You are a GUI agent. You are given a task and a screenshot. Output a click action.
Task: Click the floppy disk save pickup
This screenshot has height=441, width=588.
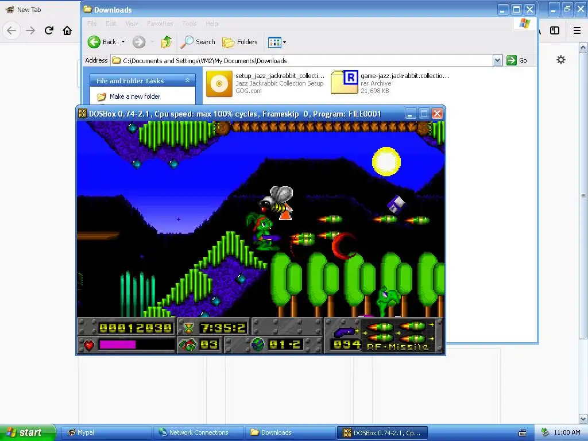[396, 205]
